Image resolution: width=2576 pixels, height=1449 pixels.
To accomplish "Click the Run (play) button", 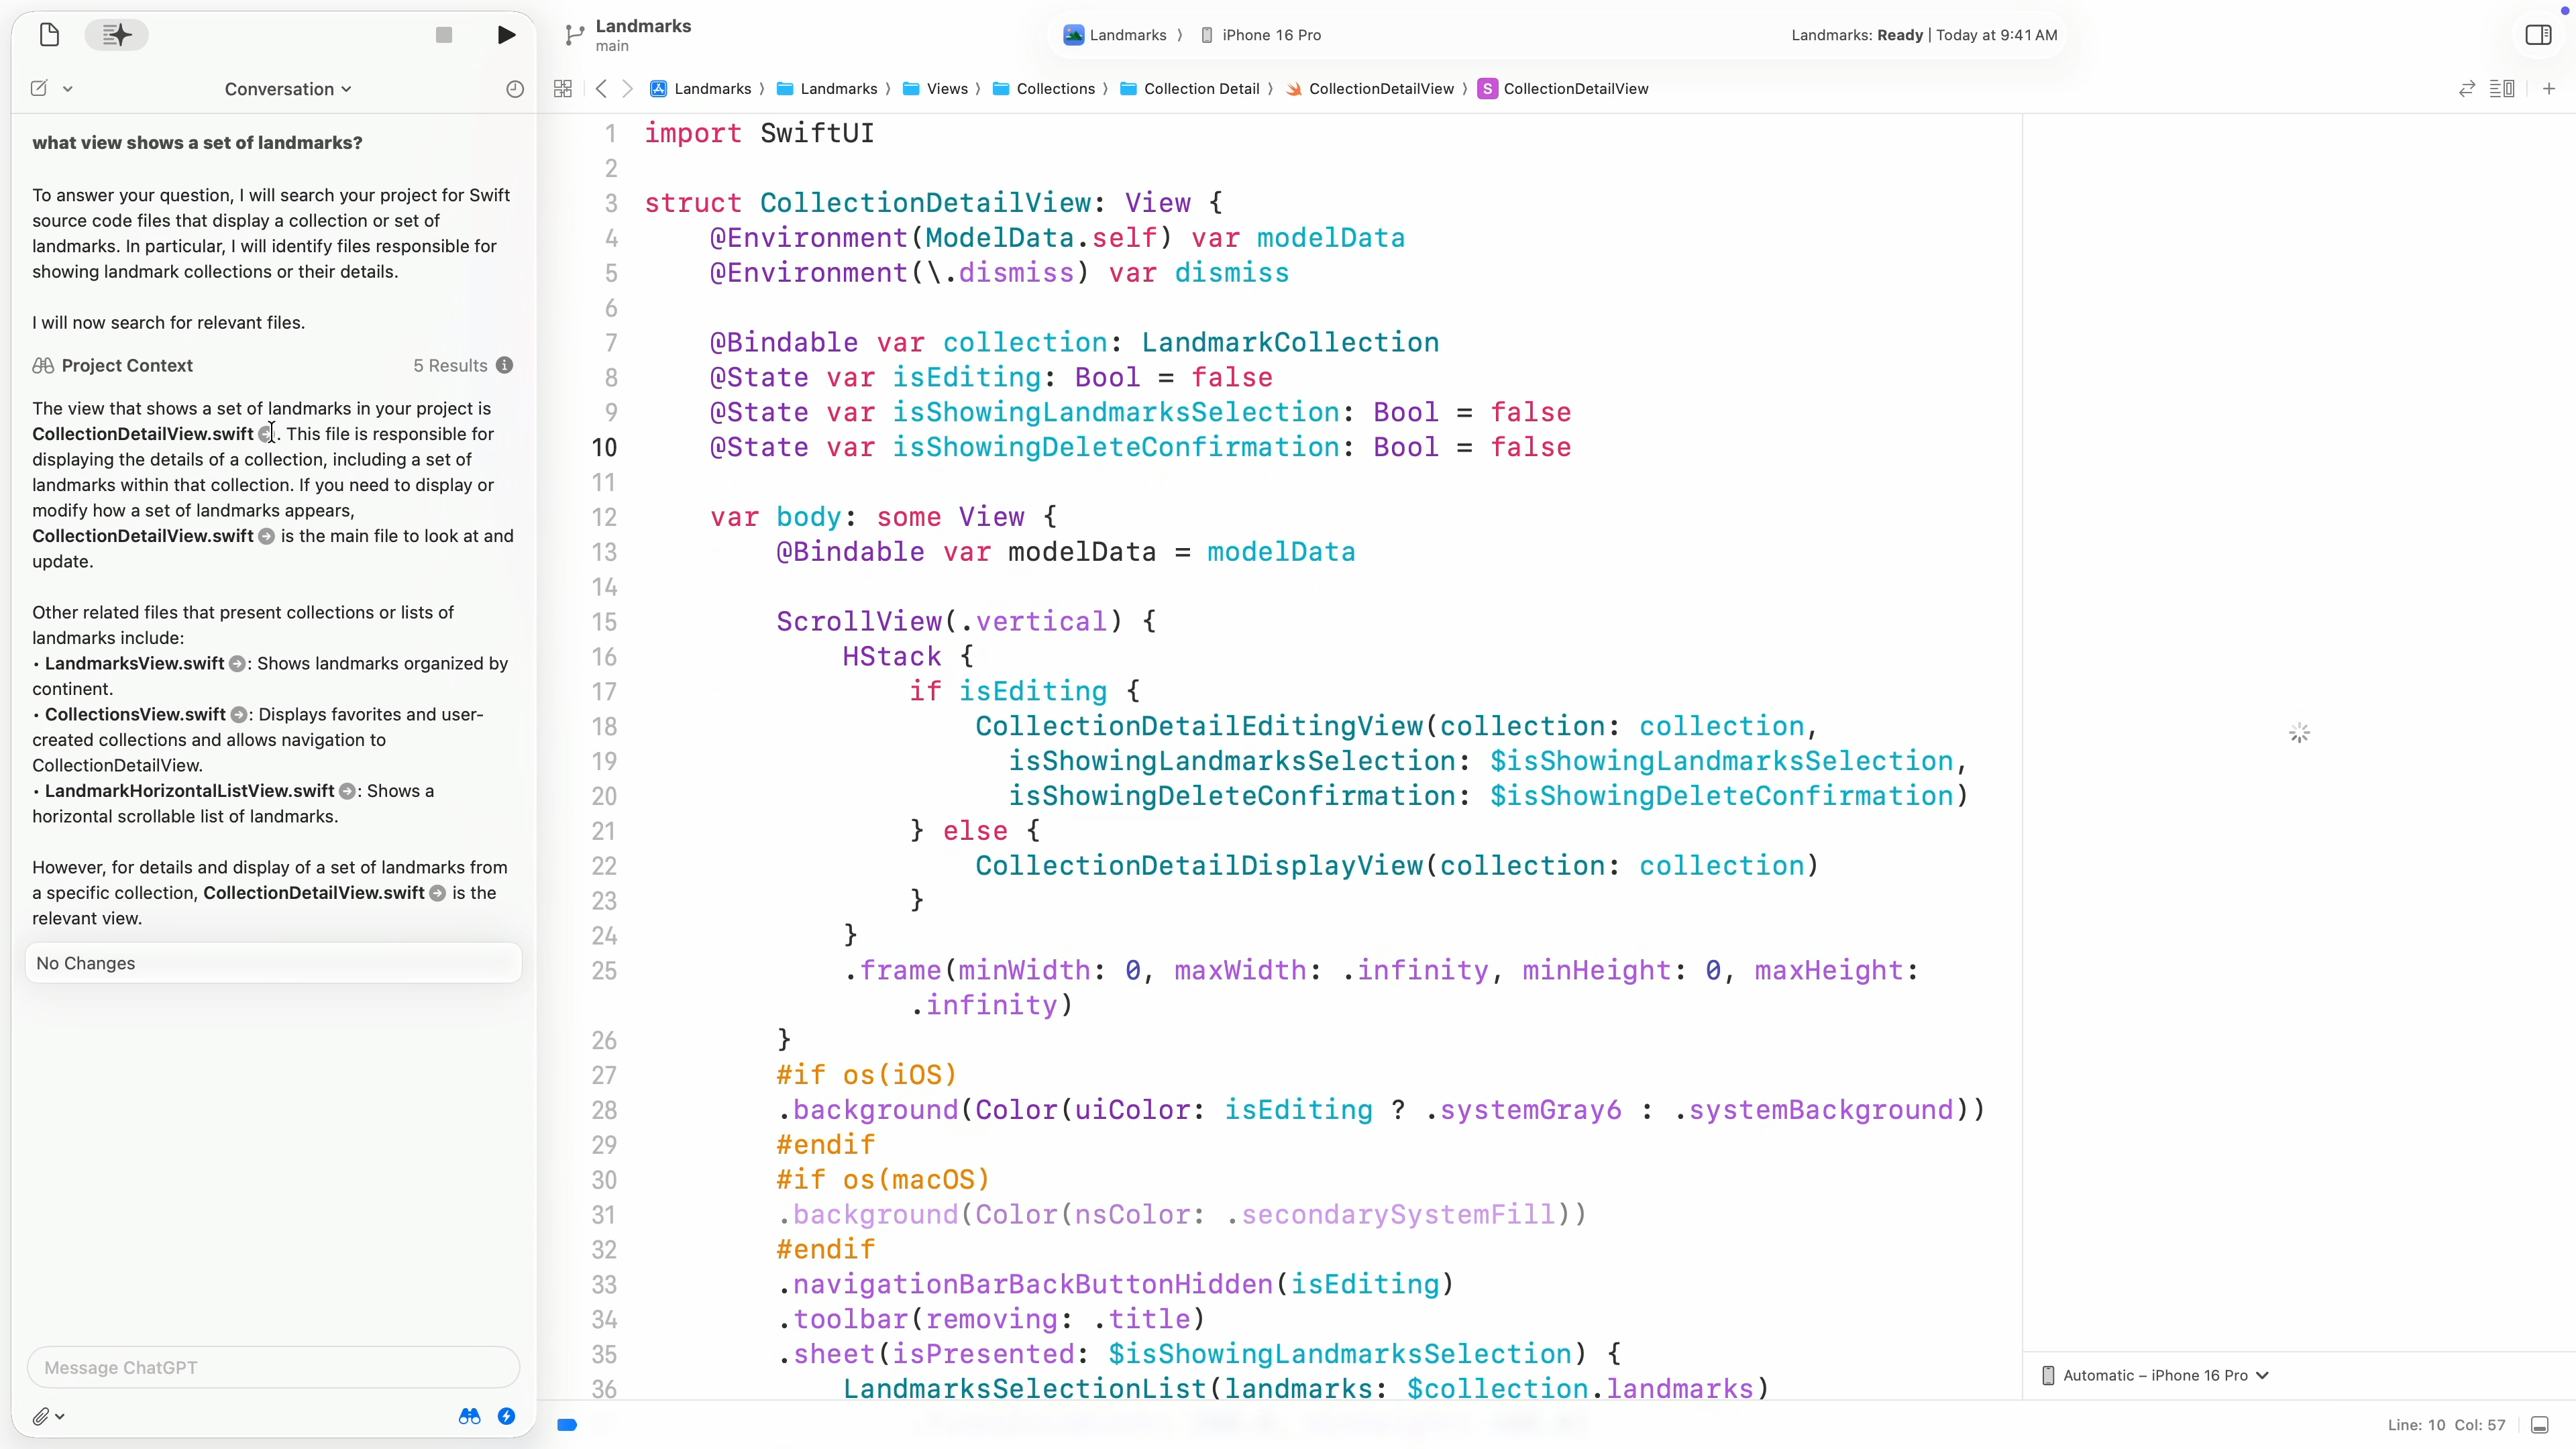I will point(506,35).
